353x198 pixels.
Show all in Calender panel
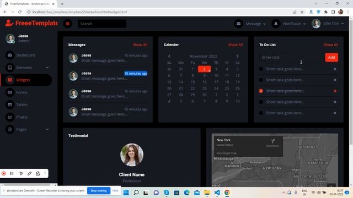236,45
